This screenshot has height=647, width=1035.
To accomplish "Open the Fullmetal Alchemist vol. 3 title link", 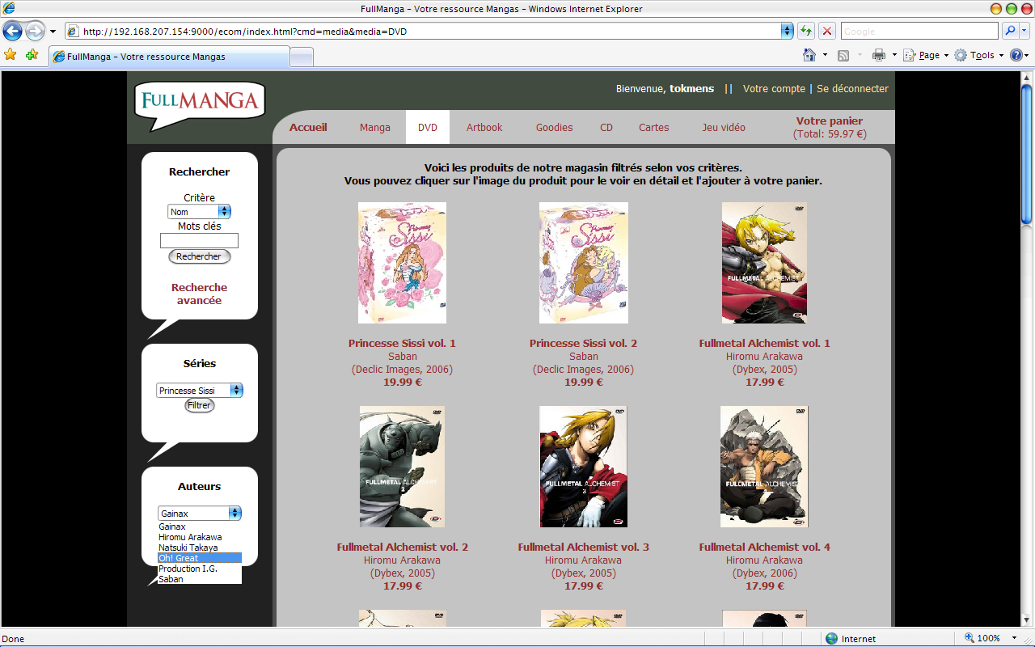I will pyautogui.click(x=583, y=548).
